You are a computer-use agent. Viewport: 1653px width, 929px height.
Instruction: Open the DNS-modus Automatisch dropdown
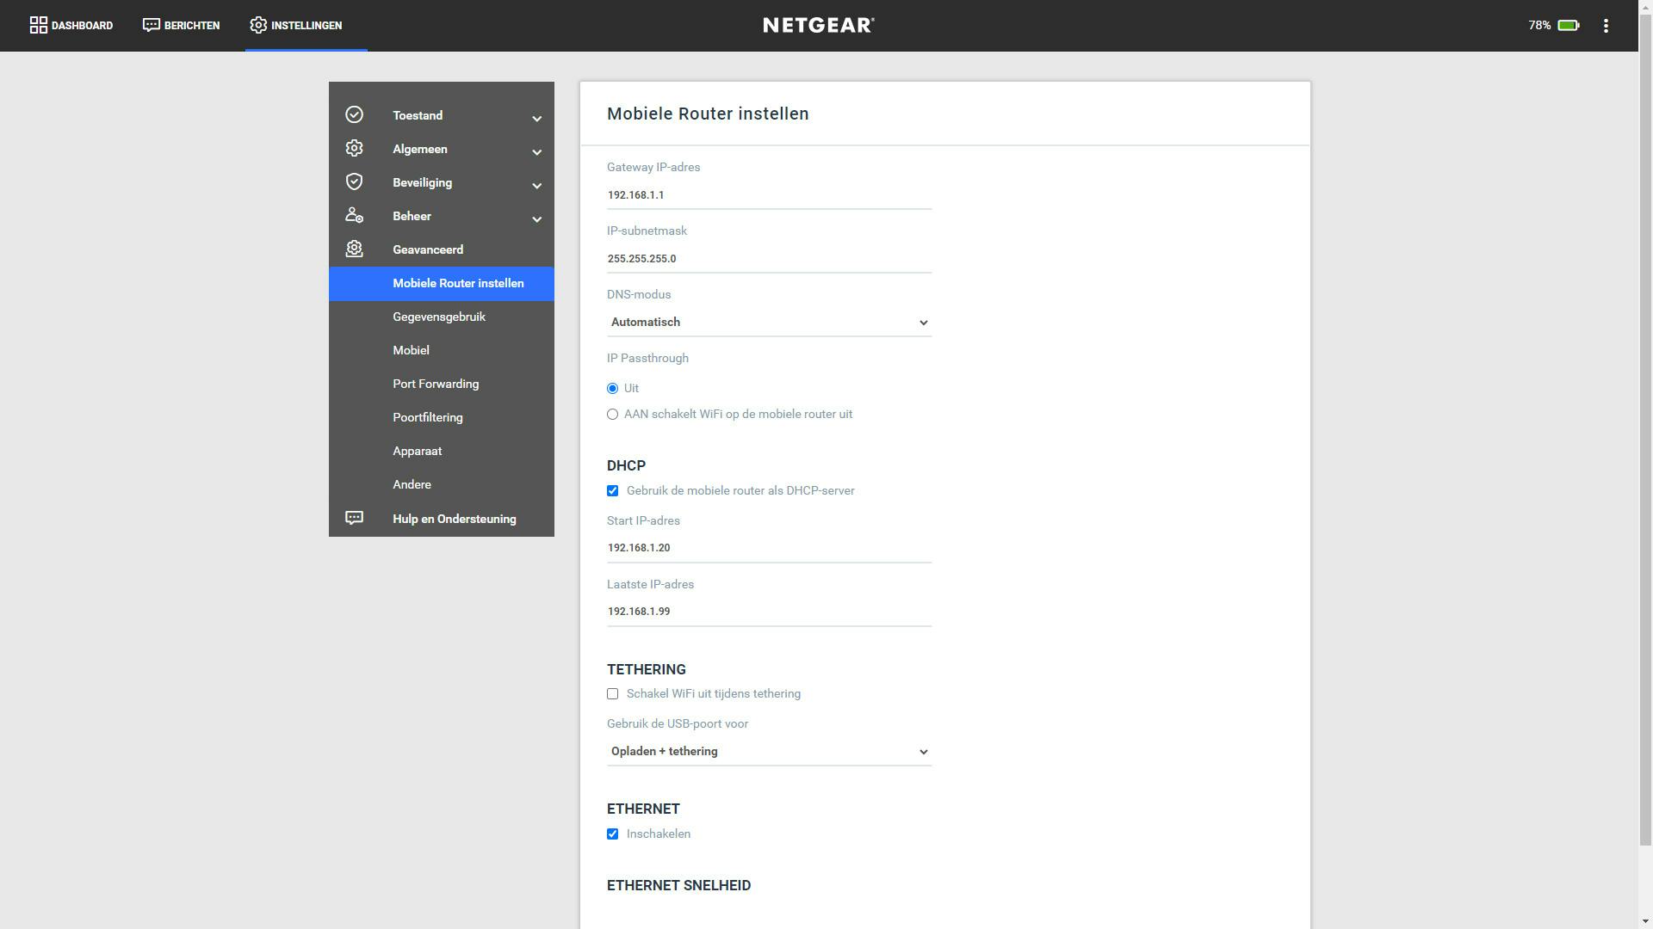768,323
